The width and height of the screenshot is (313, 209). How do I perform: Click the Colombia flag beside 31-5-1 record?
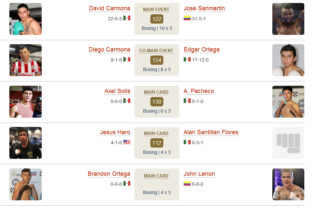click(x=187, y=18)
